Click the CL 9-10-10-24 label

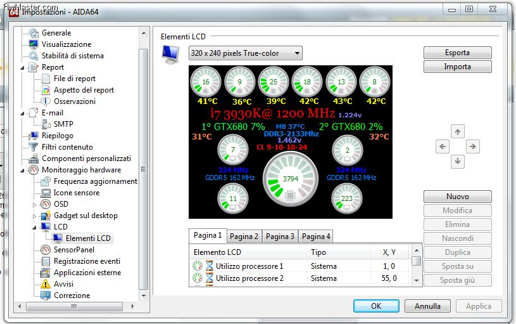pos(282,147)
